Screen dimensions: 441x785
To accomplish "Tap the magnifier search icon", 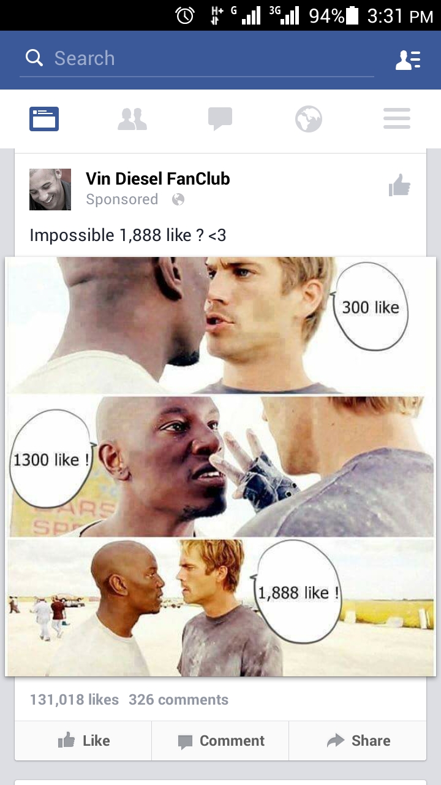I will tap(34, 58).
